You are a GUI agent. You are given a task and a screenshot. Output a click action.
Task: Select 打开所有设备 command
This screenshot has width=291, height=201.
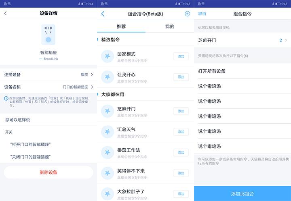point(242,71)
